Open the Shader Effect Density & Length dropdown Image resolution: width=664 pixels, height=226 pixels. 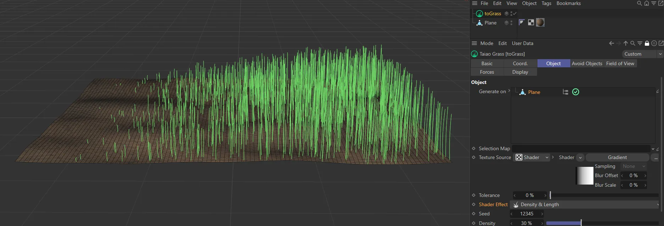(x=585, y=204)
